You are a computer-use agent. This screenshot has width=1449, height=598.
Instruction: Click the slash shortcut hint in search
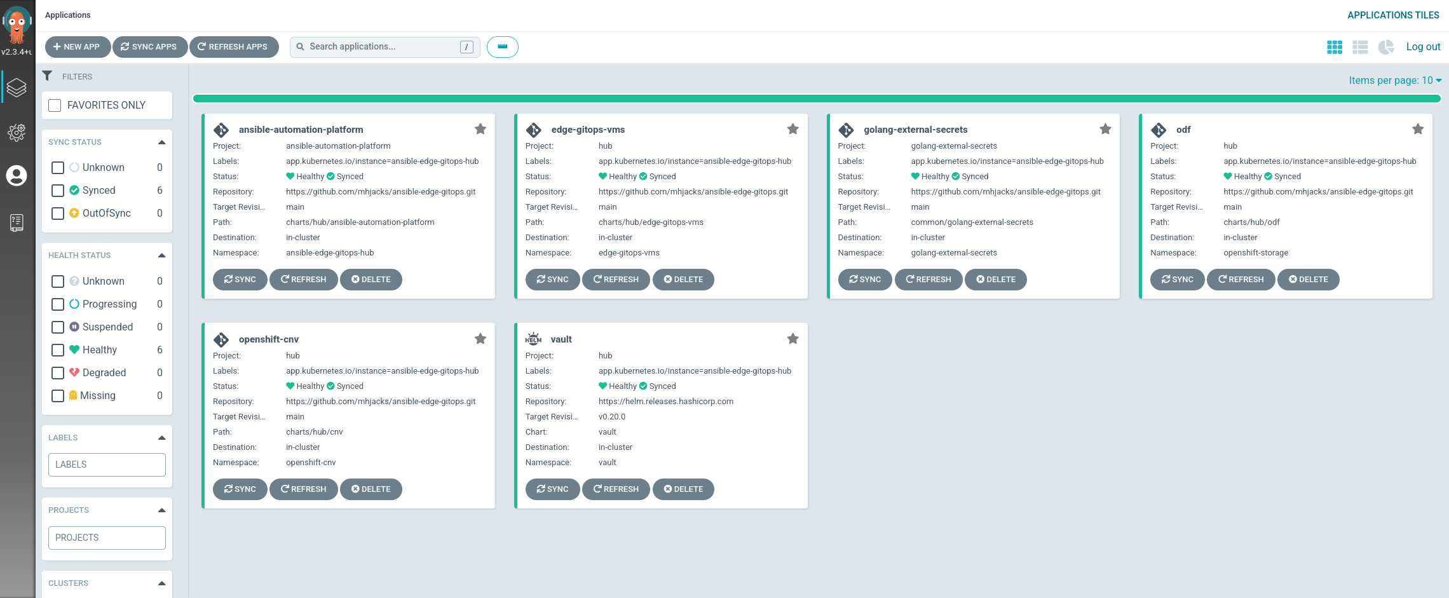466,47
